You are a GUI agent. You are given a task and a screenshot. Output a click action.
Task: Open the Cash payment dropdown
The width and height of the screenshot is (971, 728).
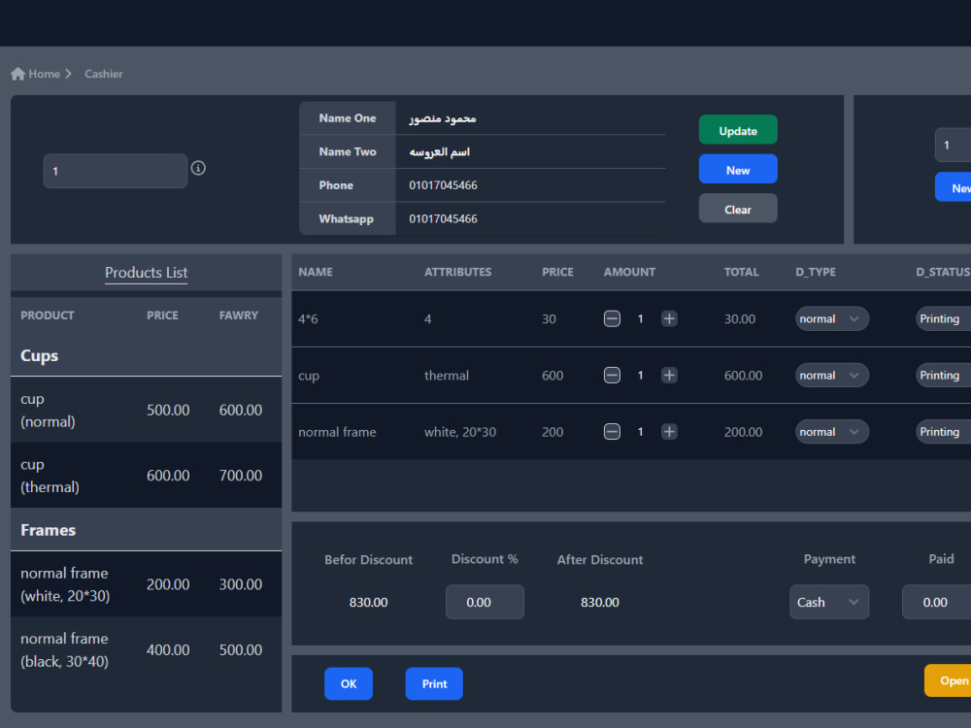click(x=829, y=602)
